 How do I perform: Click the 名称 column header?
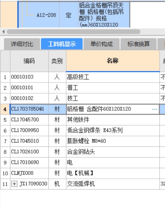113,61
